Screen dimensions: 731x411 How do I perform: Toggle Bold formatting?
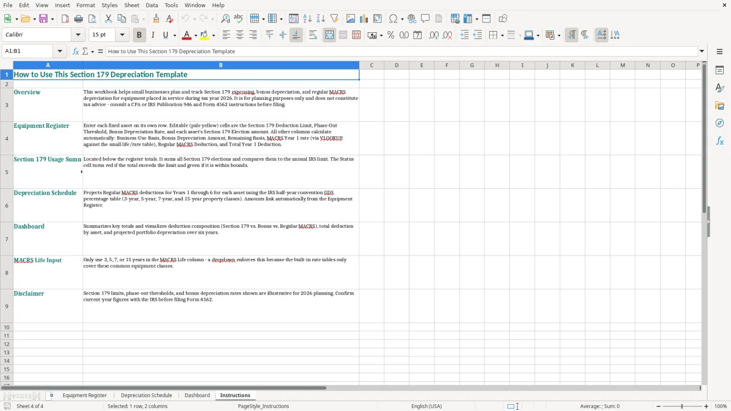pos(139,35)
